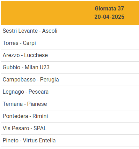Click the team name Virtus Entella
The image size is (139, 149).
click(39, 141)
